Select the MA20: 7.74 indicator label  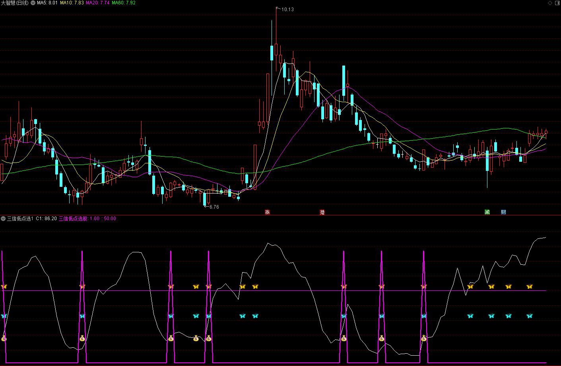(x=98, y=3)
